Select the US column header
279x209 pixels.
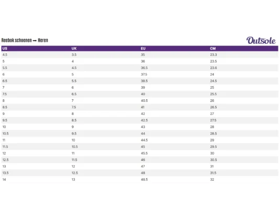[5, 49]
